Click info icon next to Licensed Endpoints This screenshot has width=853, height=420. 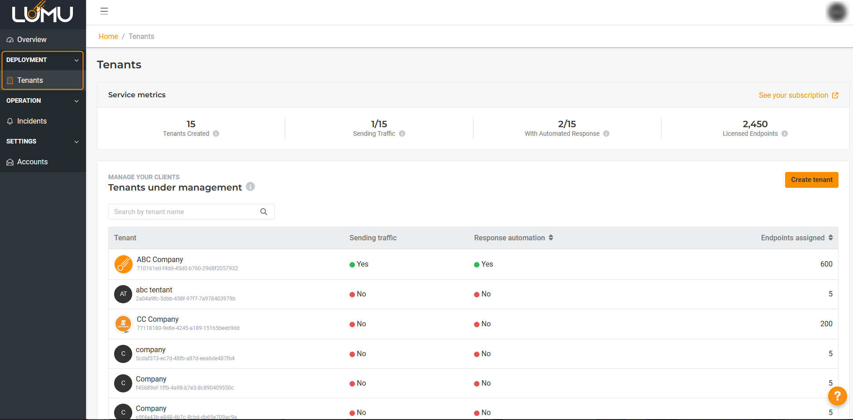coord(785,134)
